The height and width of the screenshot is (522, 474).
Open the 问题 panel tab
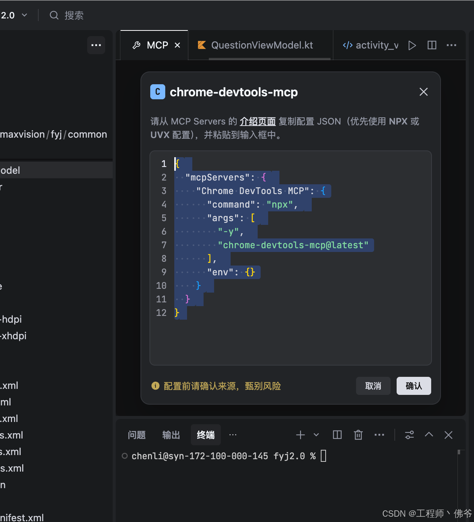tap(137, 435)
